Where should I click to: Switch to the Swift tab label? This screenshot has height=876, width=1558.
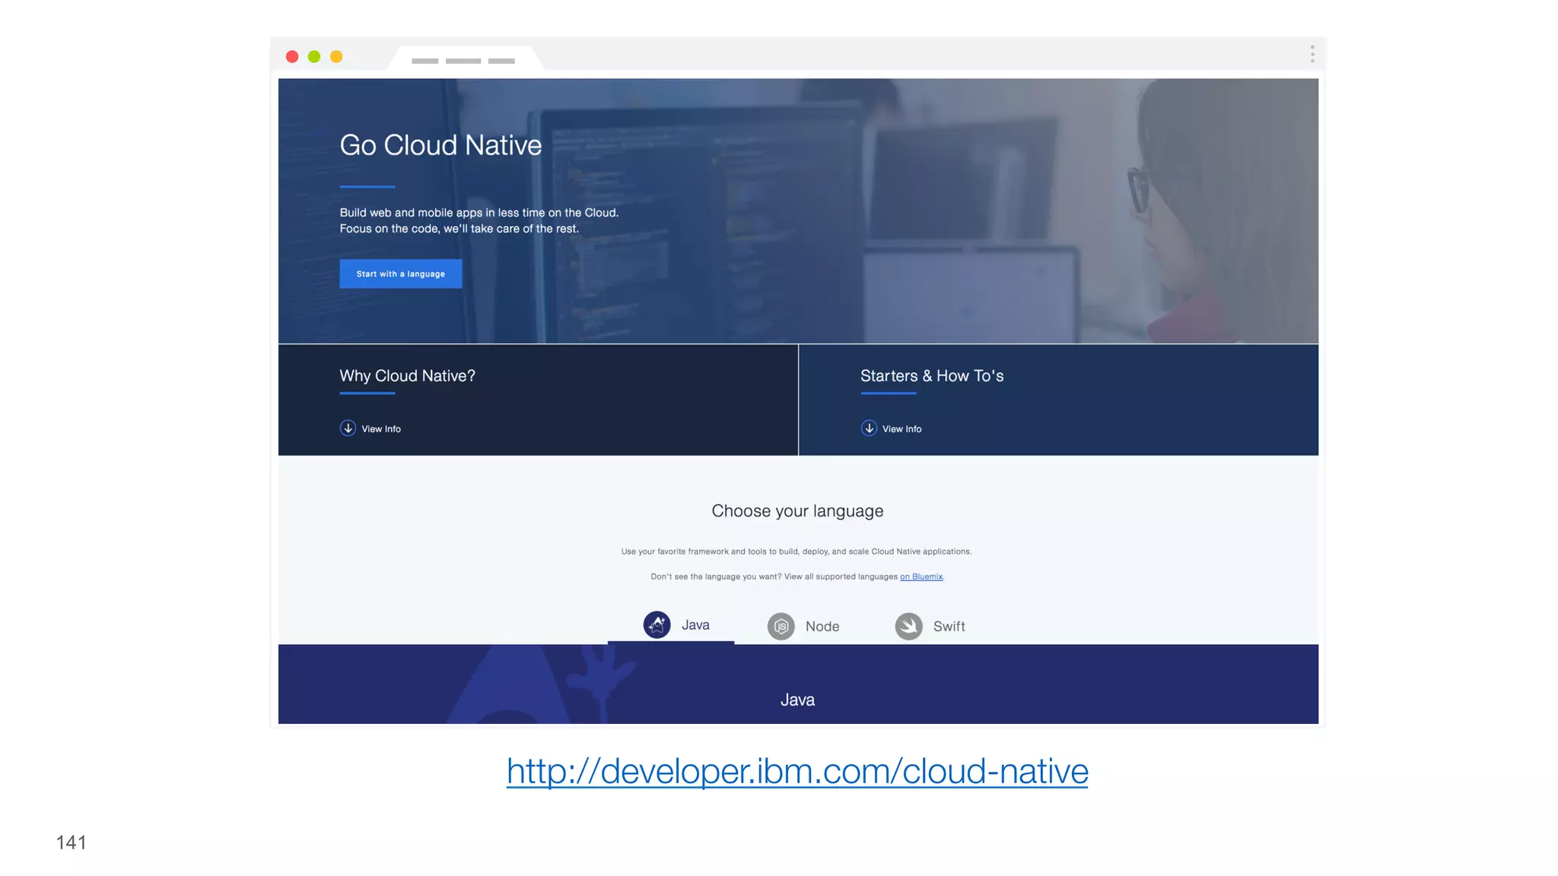[949, 627]
